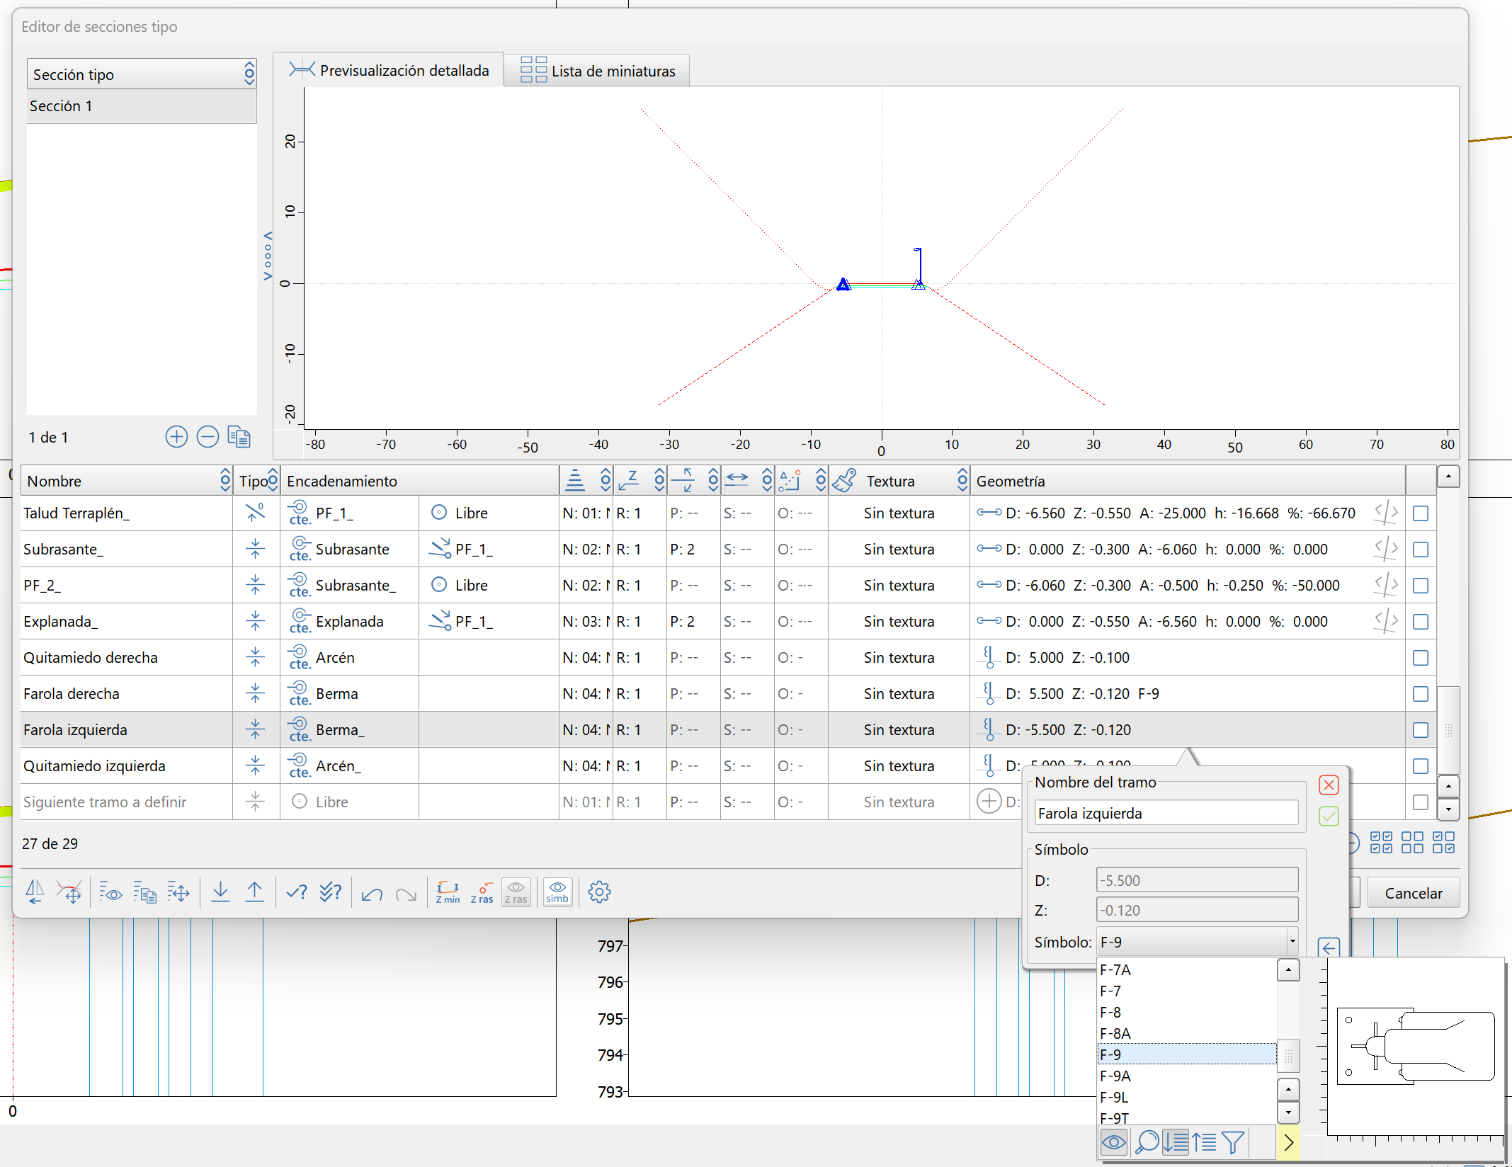Click the Z mín toolbar icon
The width and height of the screenshot is (1512, 1167).
pyautogui.click(x=448, y=892)
